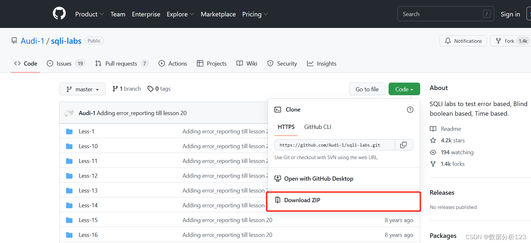Image resolution: width=531 pixels, height=243 pixels.
Task: Open the Releases heading link
Action: click(x=442, y=193)
